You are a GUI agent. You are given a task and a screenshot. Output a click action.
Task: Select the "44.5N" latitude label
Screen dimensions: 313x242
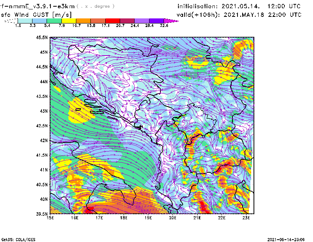click(42, 67)
